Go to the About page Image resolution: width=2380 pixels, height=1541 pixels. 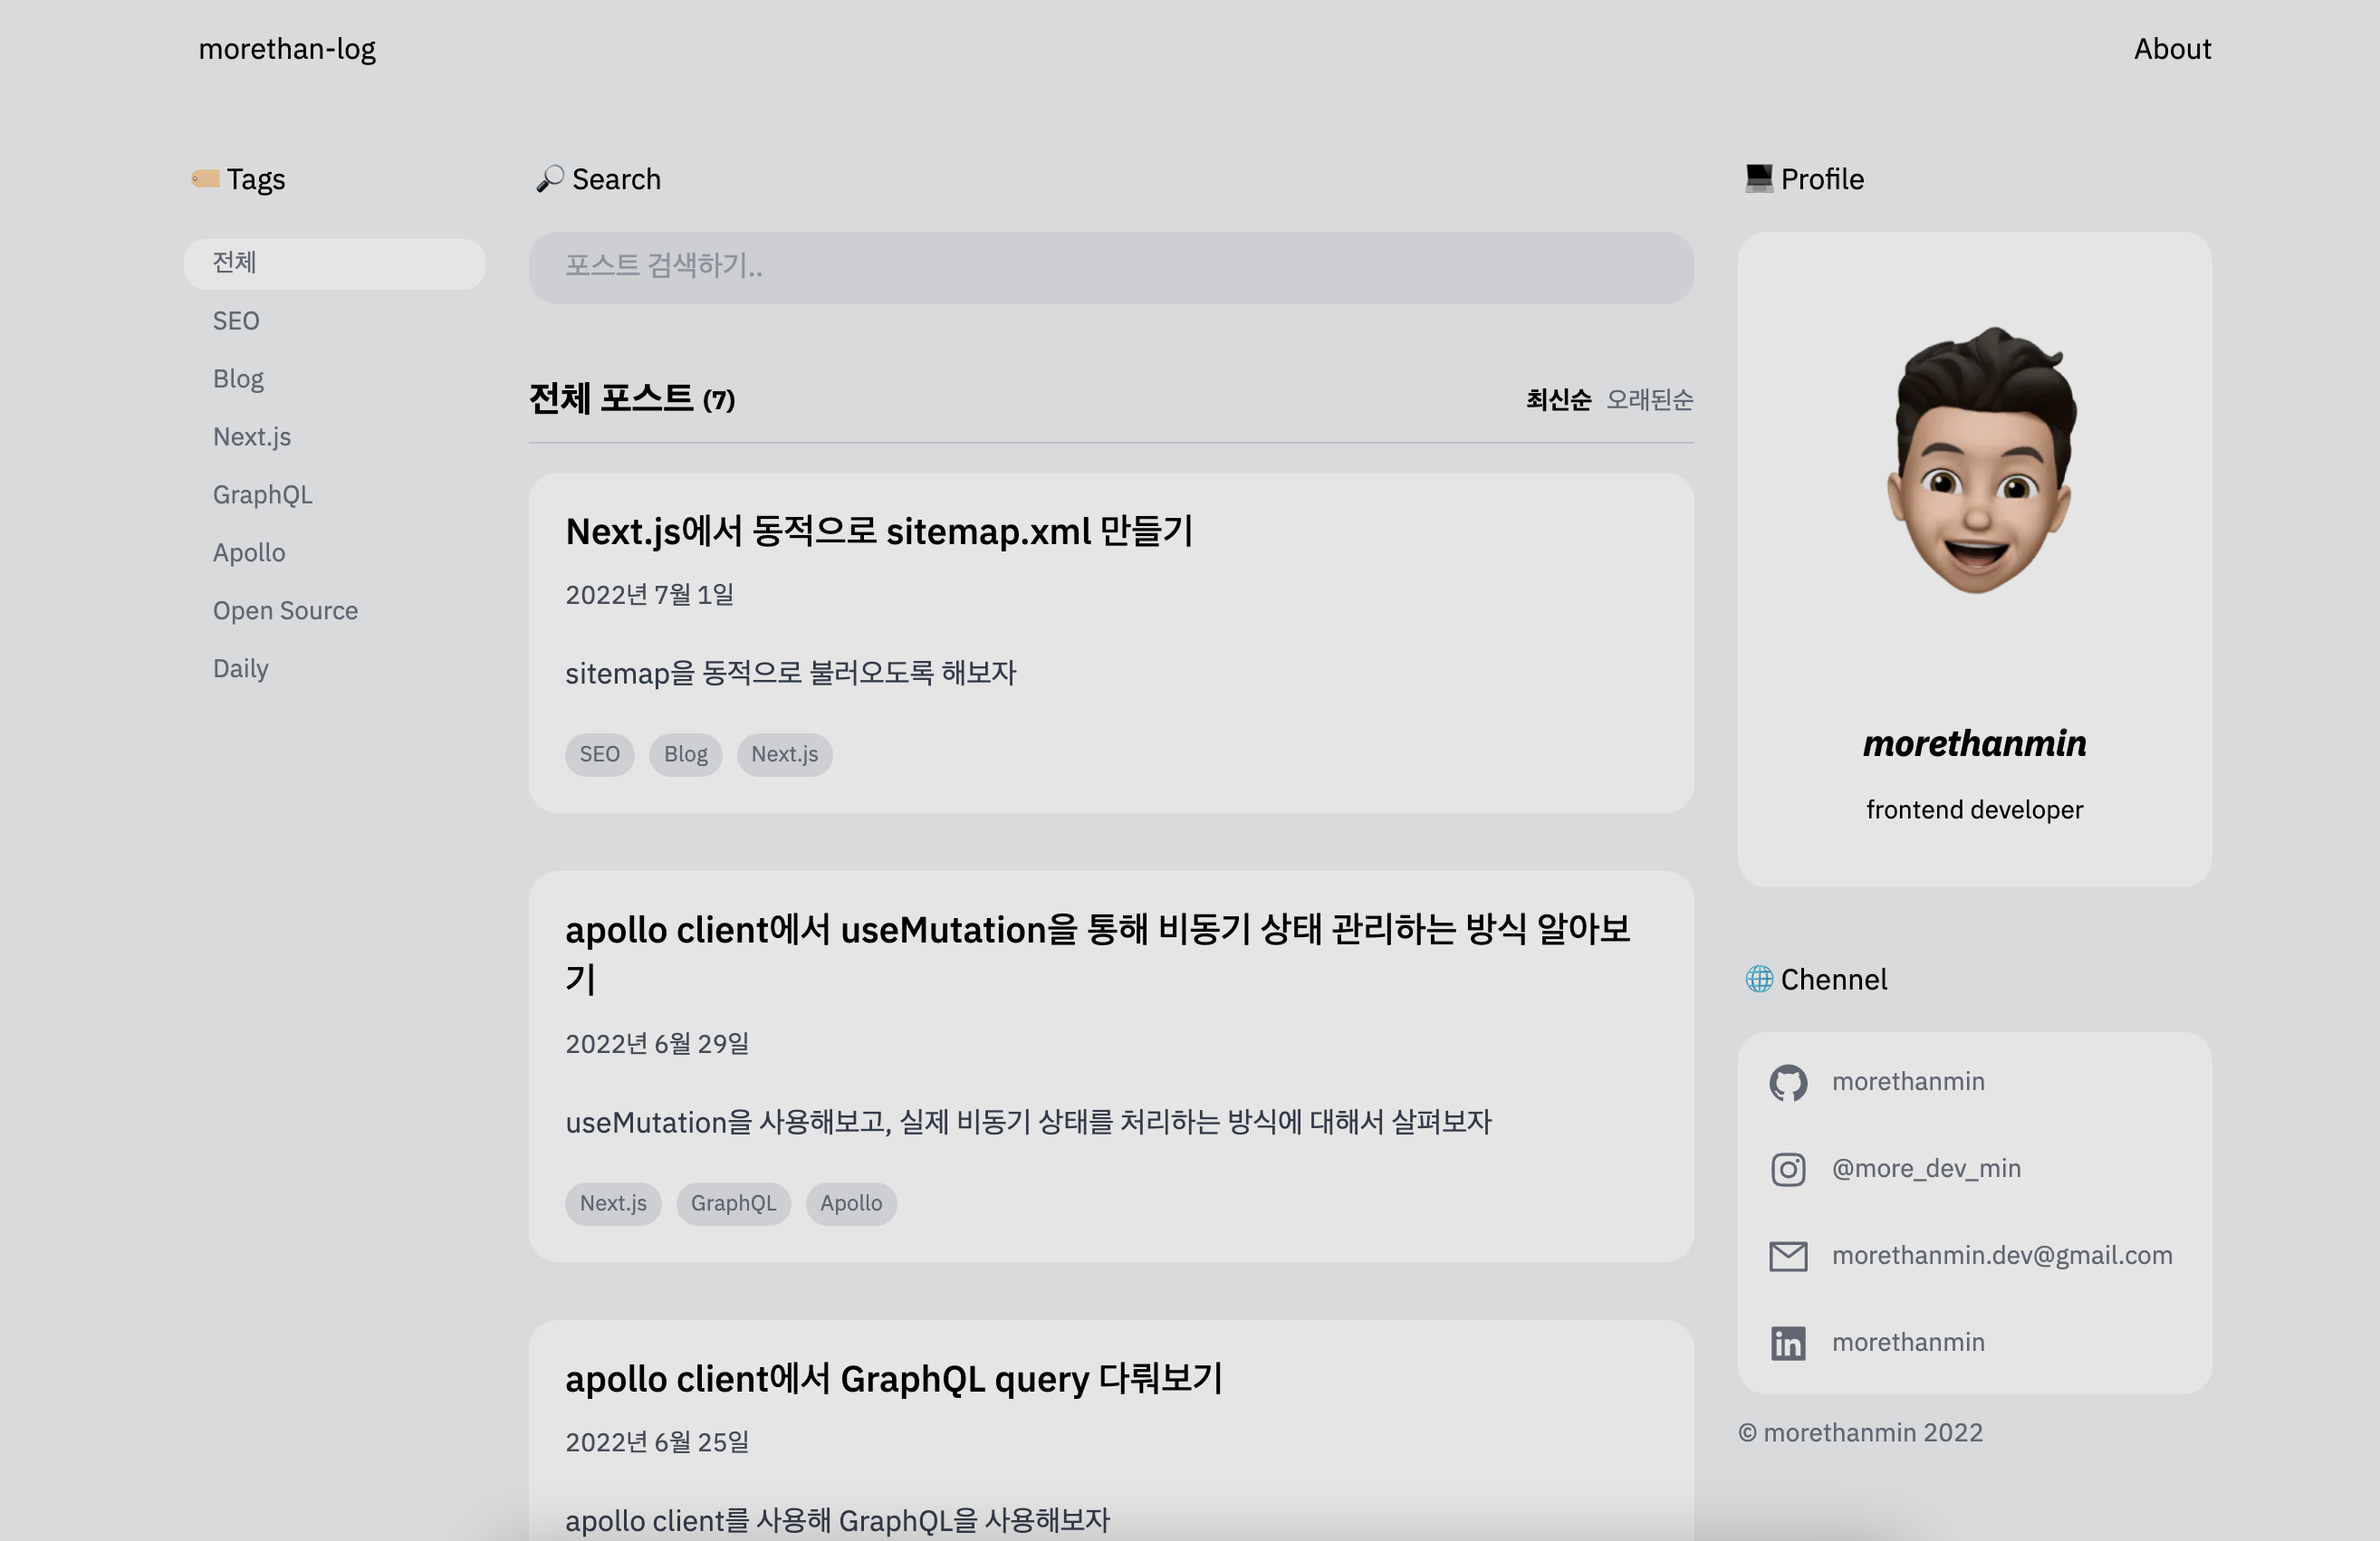pos(2172,49)
